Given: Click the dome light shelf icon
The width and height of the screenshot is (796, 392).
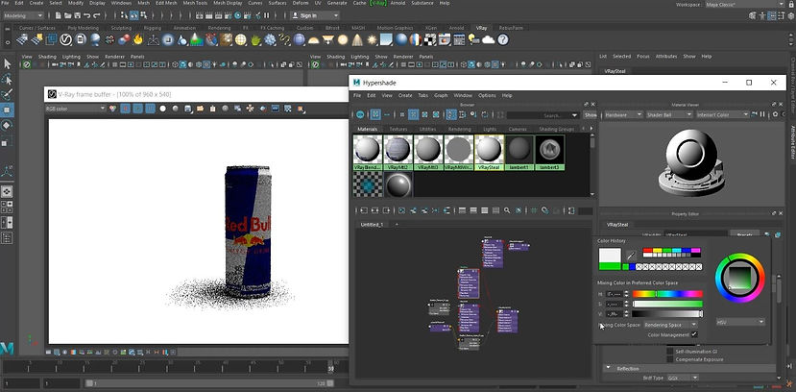Looking at the screenshot, I should pos(314,40).
